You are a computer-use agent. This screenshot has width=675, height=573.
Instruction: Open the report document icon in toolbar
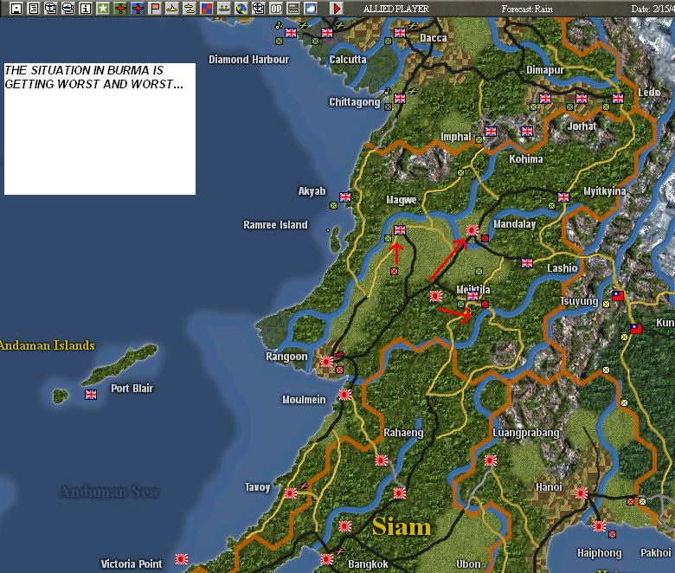coord(34,8)
